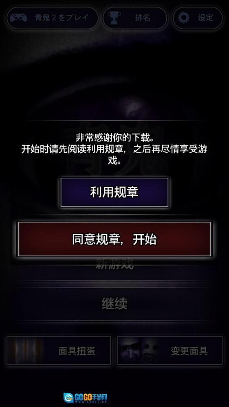Agree via 同意规章，开始 button
229x407 pixels.
pyautogui.click(x=114, y=239)
